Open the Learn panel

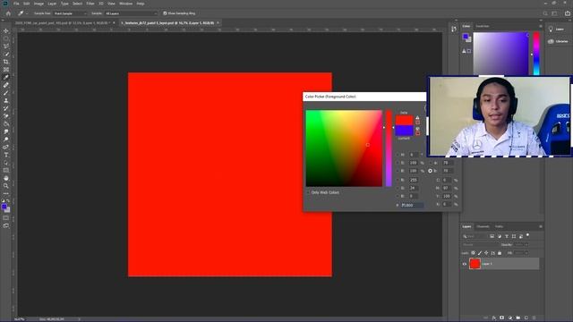[556, 30]
